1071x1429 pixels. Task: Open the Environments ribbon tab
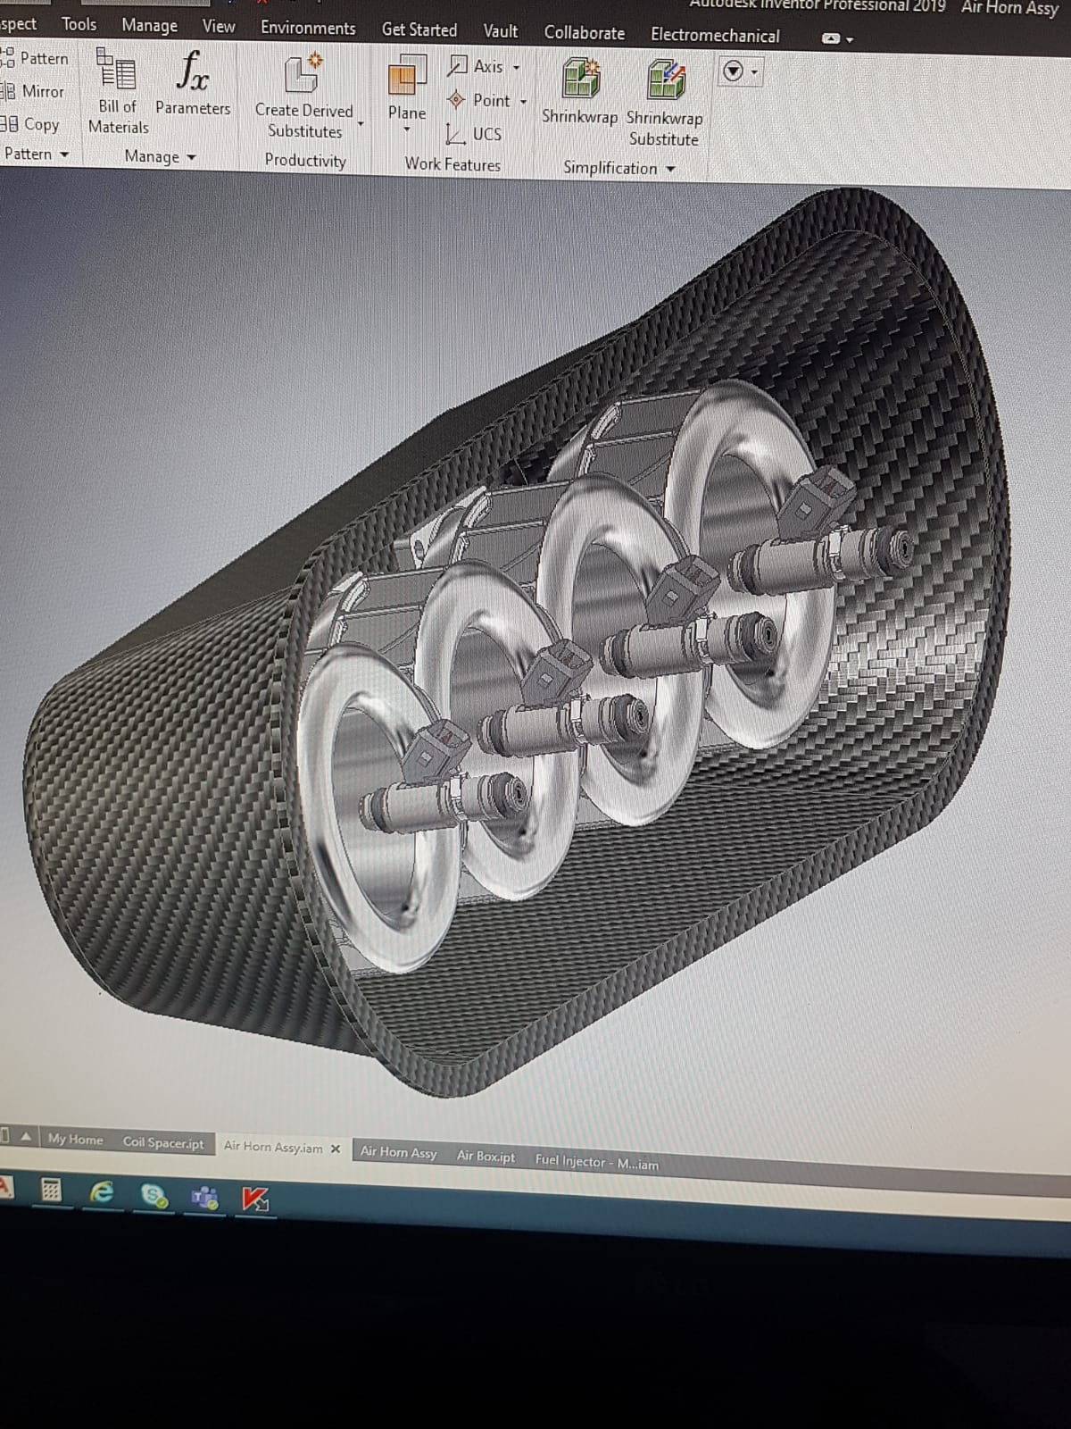point(308,28)
